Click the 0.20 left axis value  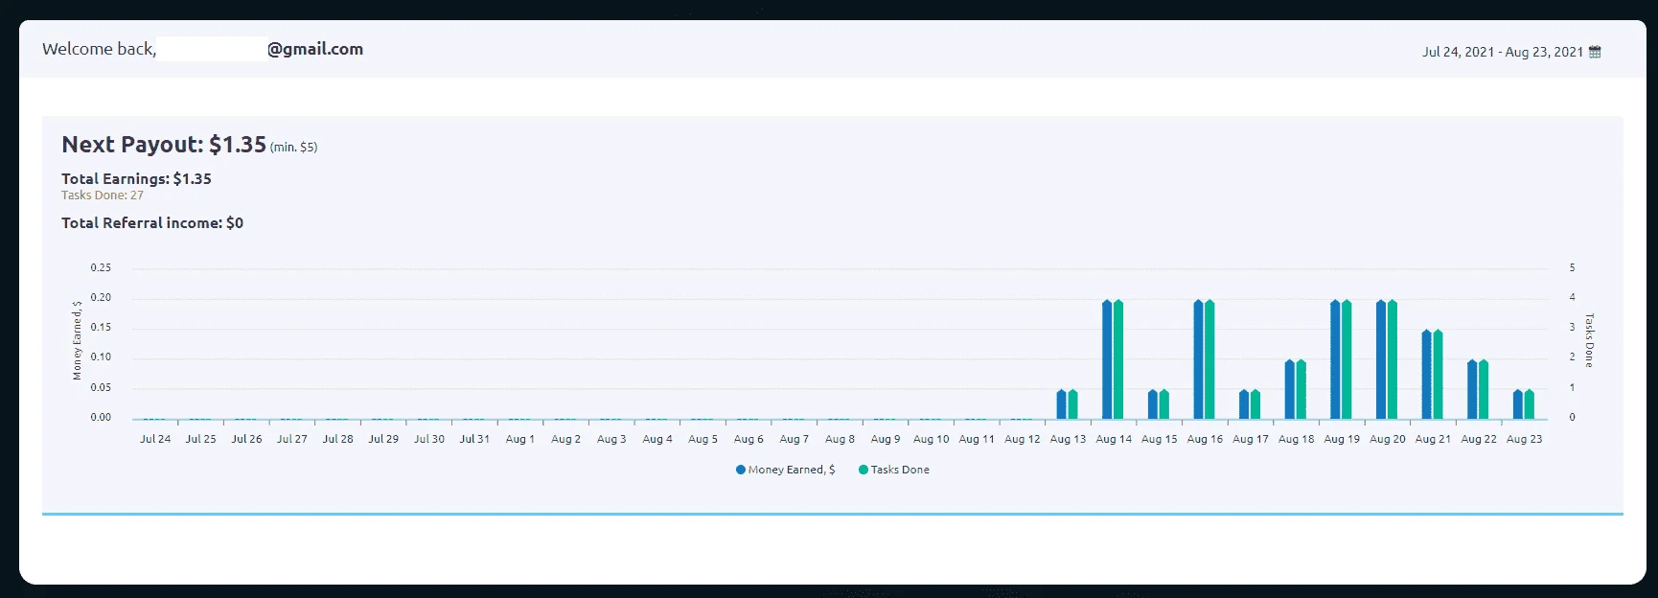click(101, 297)
